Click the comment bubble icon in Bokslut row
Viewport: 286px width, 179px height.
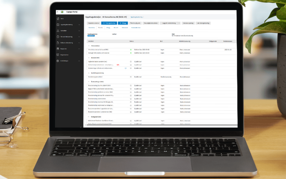125,68
